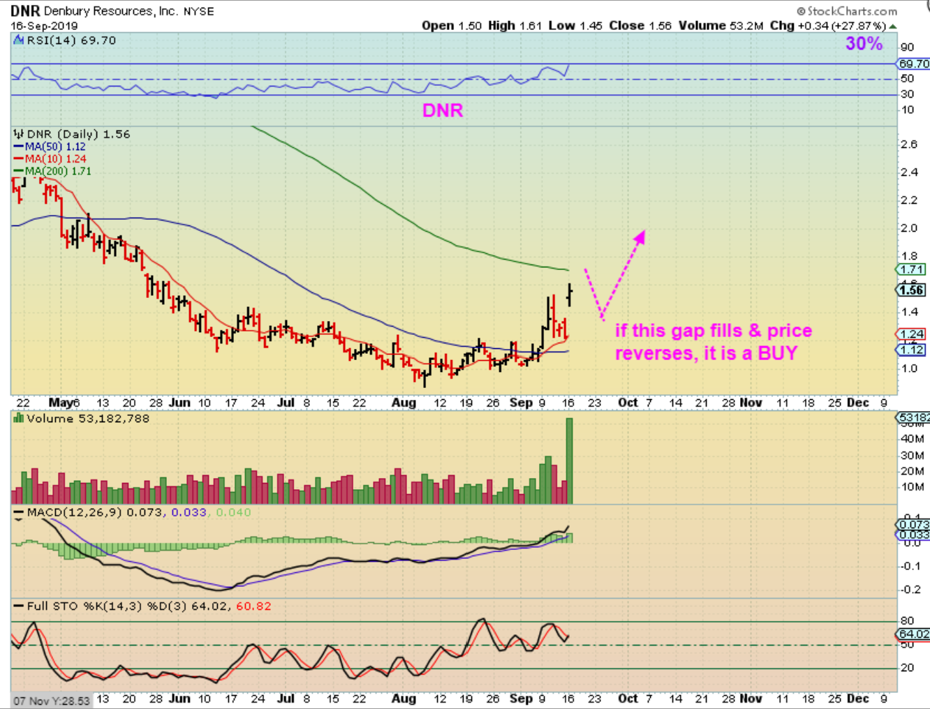Viewport: 930px width, 709px height.
Task: Click the 40M label on the volume axis
Action: pyautogui.click(x=913, y=439)
